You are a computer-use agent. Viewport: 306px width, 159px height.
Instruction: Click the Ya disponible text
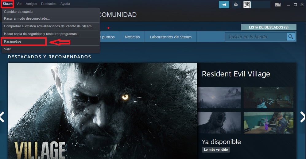(x=221, y=142)
